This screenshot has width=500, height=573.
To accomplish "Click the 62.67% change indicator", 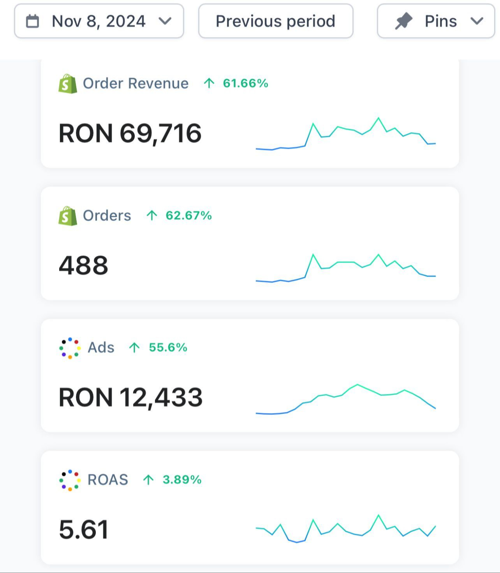I will pos(189,215).
